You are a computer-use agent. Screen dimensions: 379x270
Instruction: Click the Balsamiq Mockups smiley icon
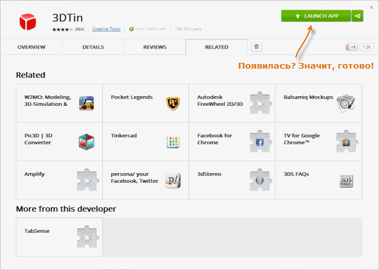pyautogui.click(x=346, y=103)
